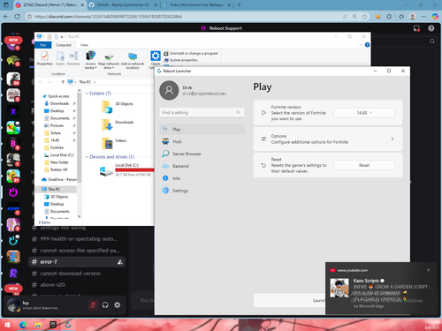Open the Fortnite version 14.60 dropdown

[x=364, y=113]
